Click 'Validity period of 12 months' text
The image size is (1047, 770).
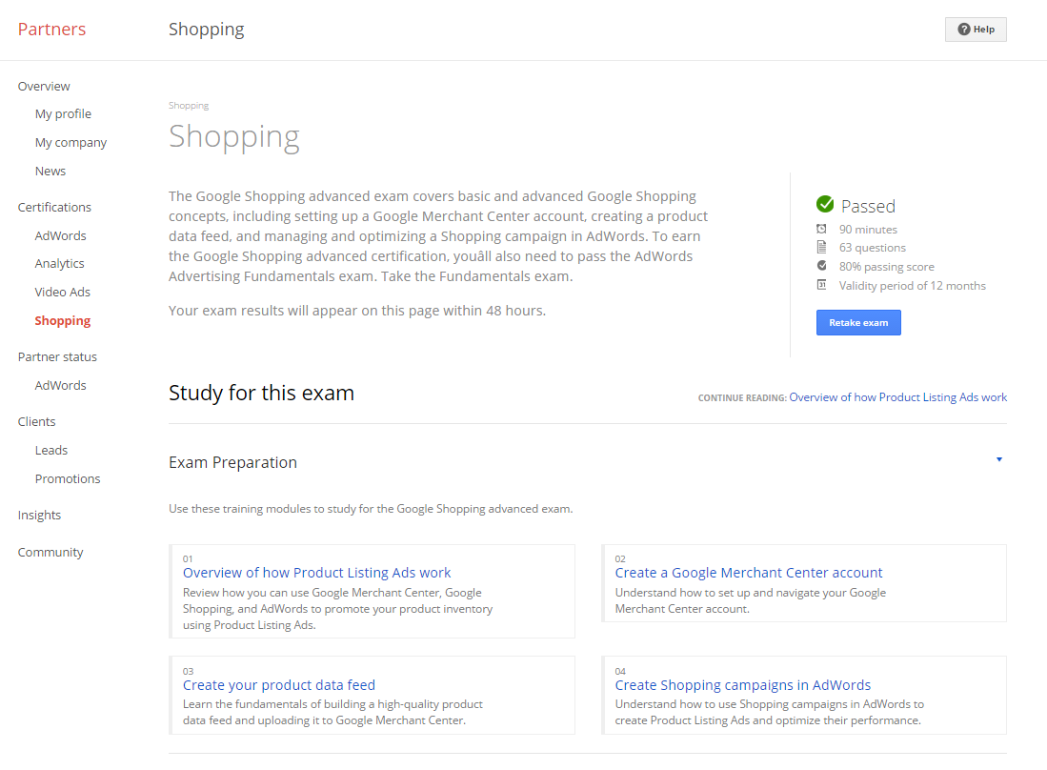tap(913, 286)
